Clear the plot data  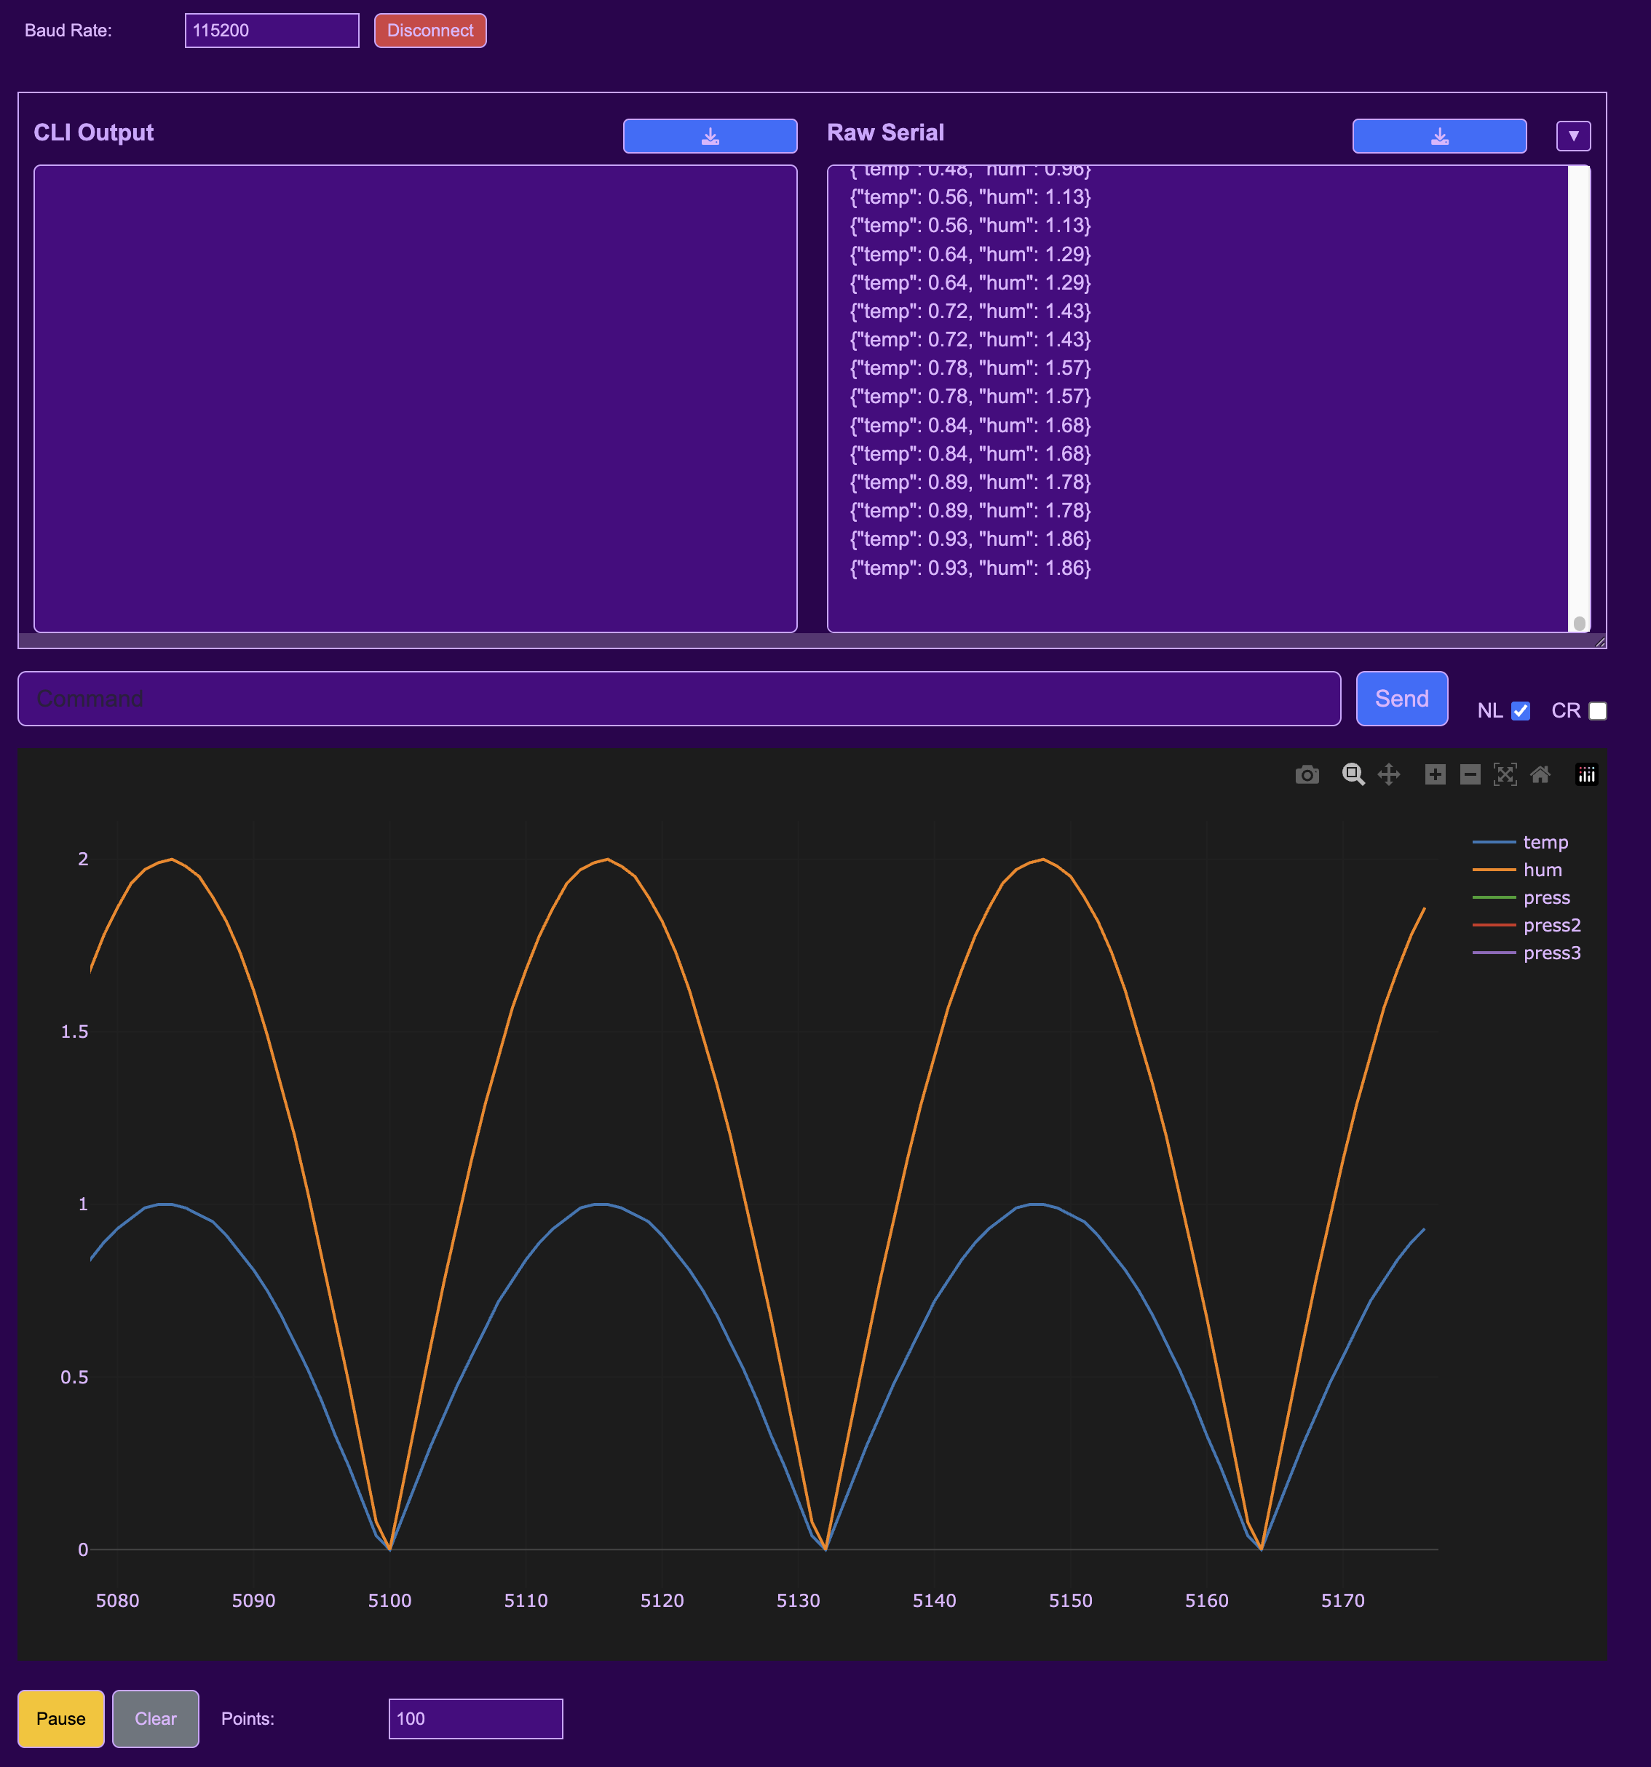156,1719
